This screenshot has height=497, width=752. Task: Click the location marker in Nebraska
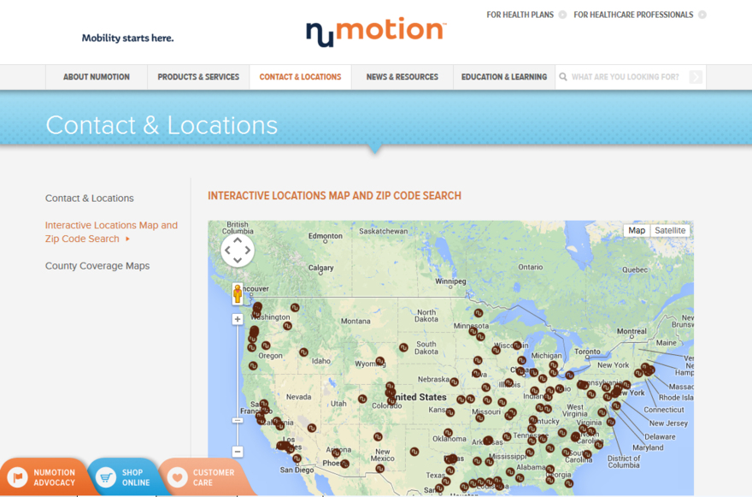point(454,382)
